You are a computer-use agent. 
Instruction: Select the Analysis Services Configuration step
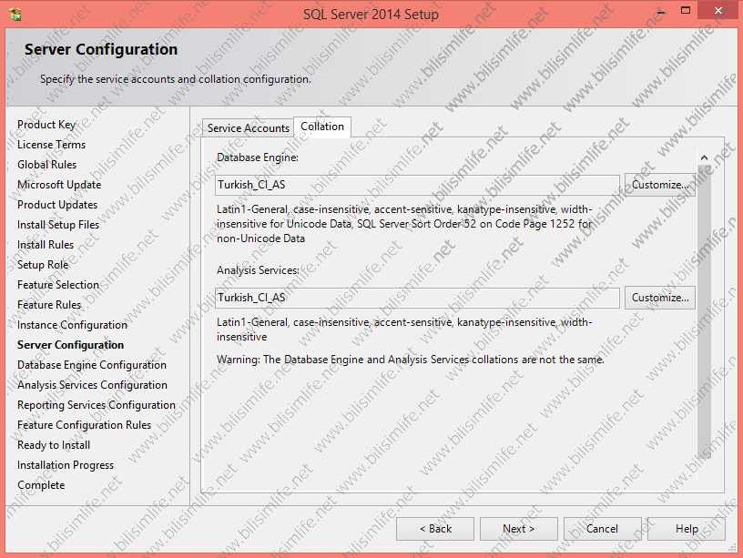click(92, 385)
